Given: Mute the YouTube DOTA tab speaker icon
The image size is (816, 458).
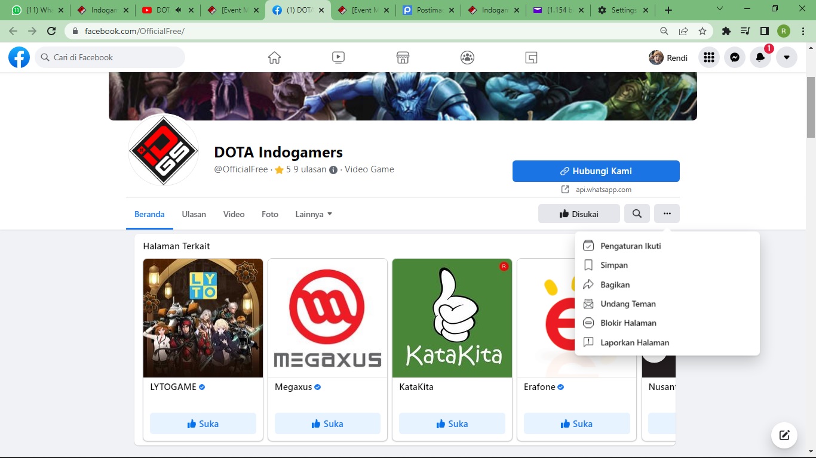Looking at the screenshot, I should tap(178, 10).
